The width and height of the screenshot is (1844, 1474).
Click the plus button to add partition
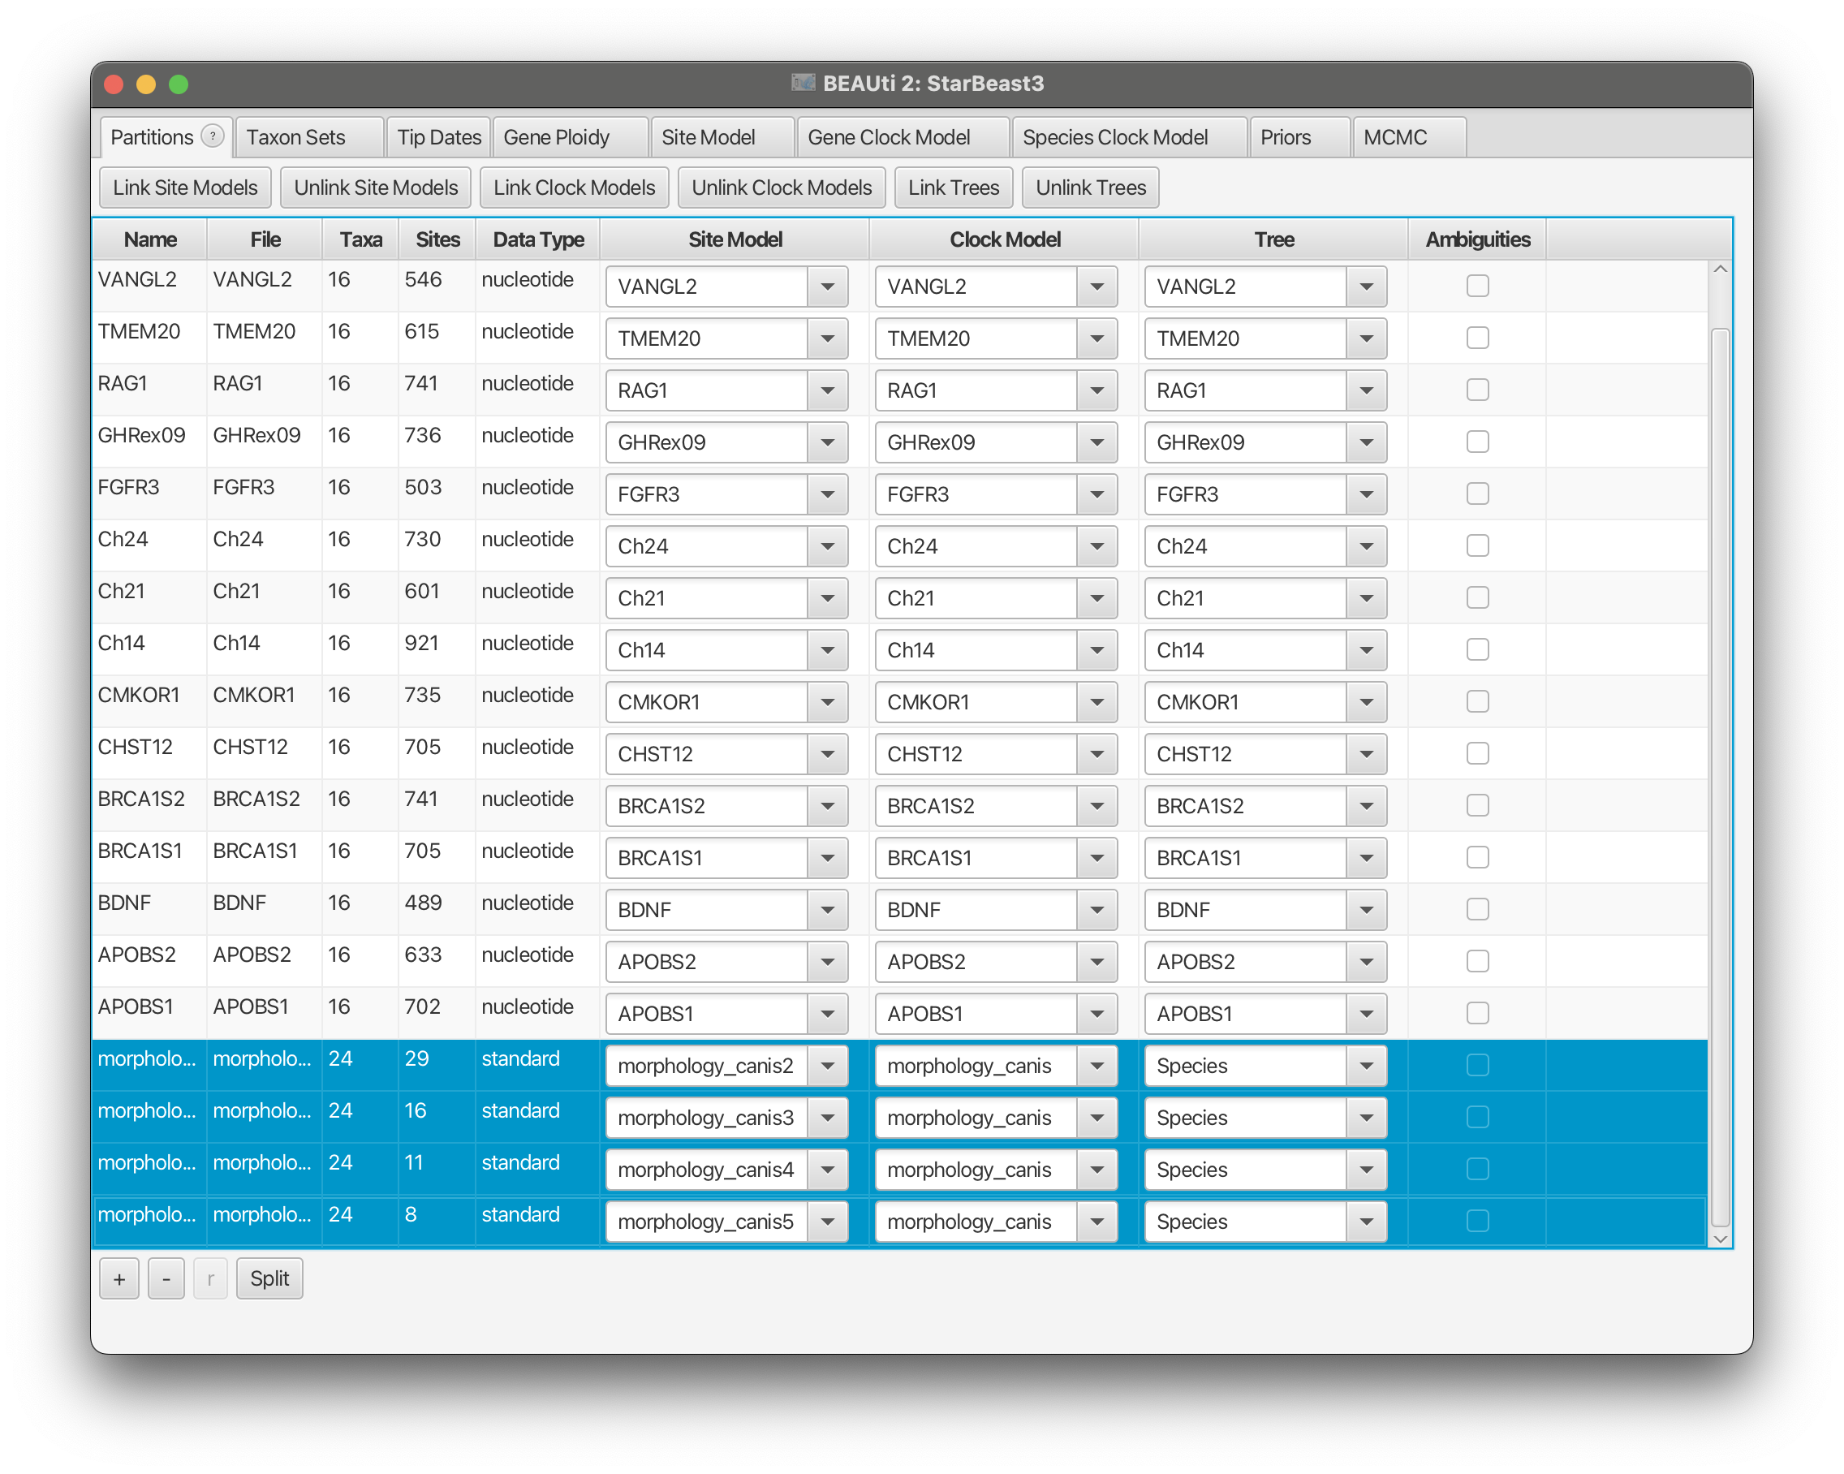tap(118, 1278)
